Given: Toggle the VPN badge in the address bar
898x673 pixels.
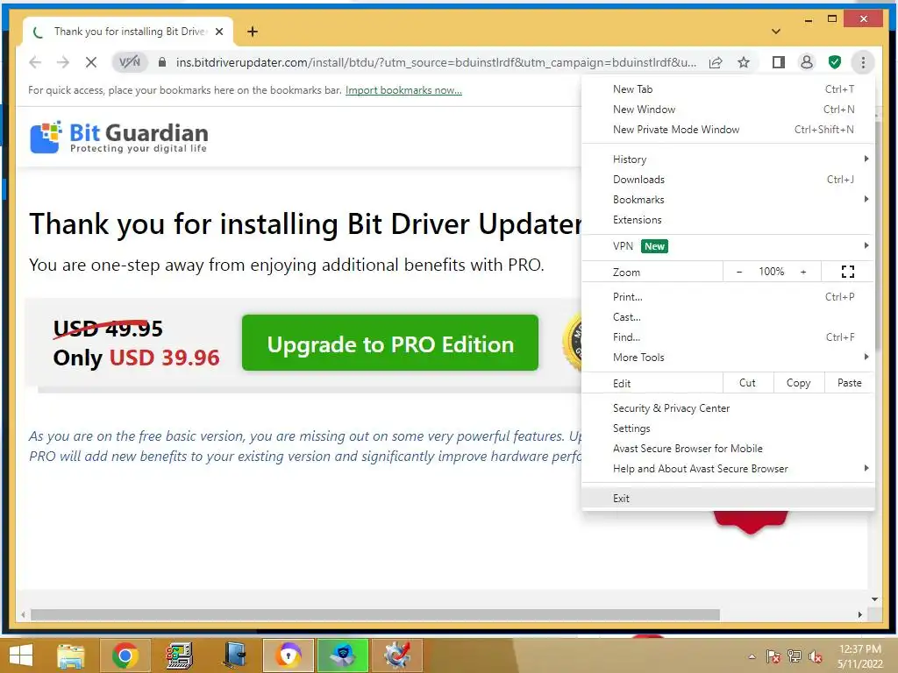Looking at the screenshot, I should [x=130, y=62].
